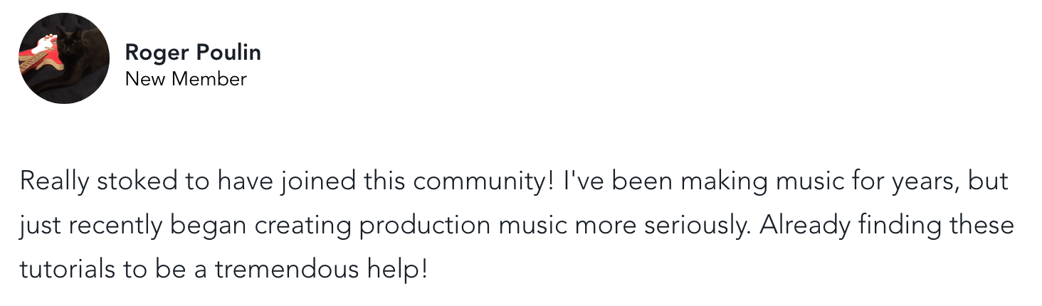Click the word 'Really' starting the post
The width and height of the screenshot is (1042, 306).
click(55, 182)
